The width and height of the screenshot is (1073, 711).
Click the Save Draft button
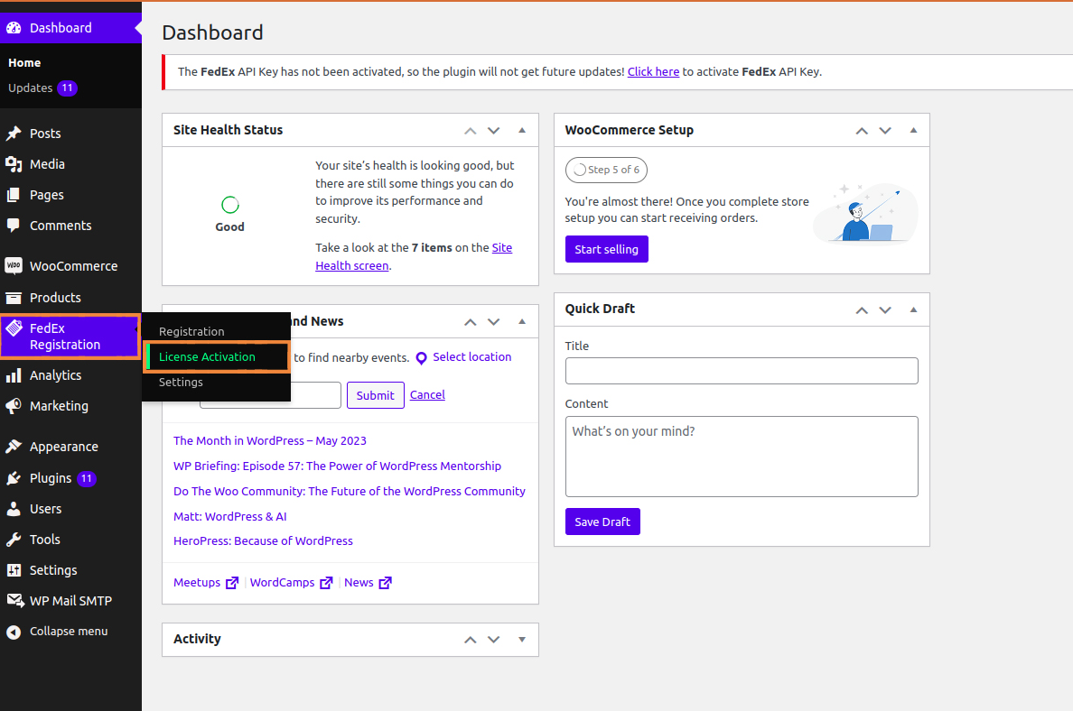[602, 522]
